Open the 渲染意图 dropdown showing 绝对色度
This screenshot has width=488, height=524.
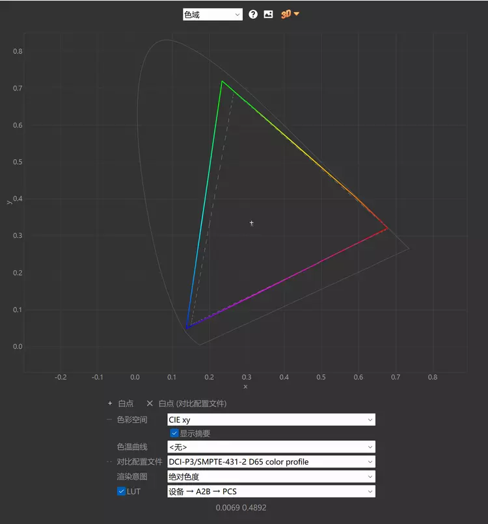tap(271, 477)
